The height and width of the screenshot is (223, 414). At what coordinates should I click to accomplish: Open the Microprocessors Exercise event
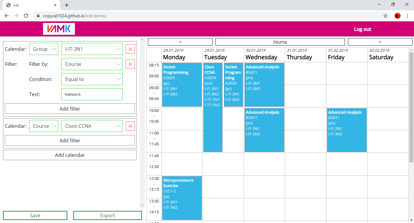pyautogui.click(x=182, y=198)
